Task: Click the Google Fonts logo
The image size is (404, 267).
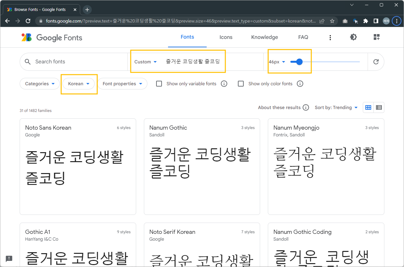Action: (52, 37)
